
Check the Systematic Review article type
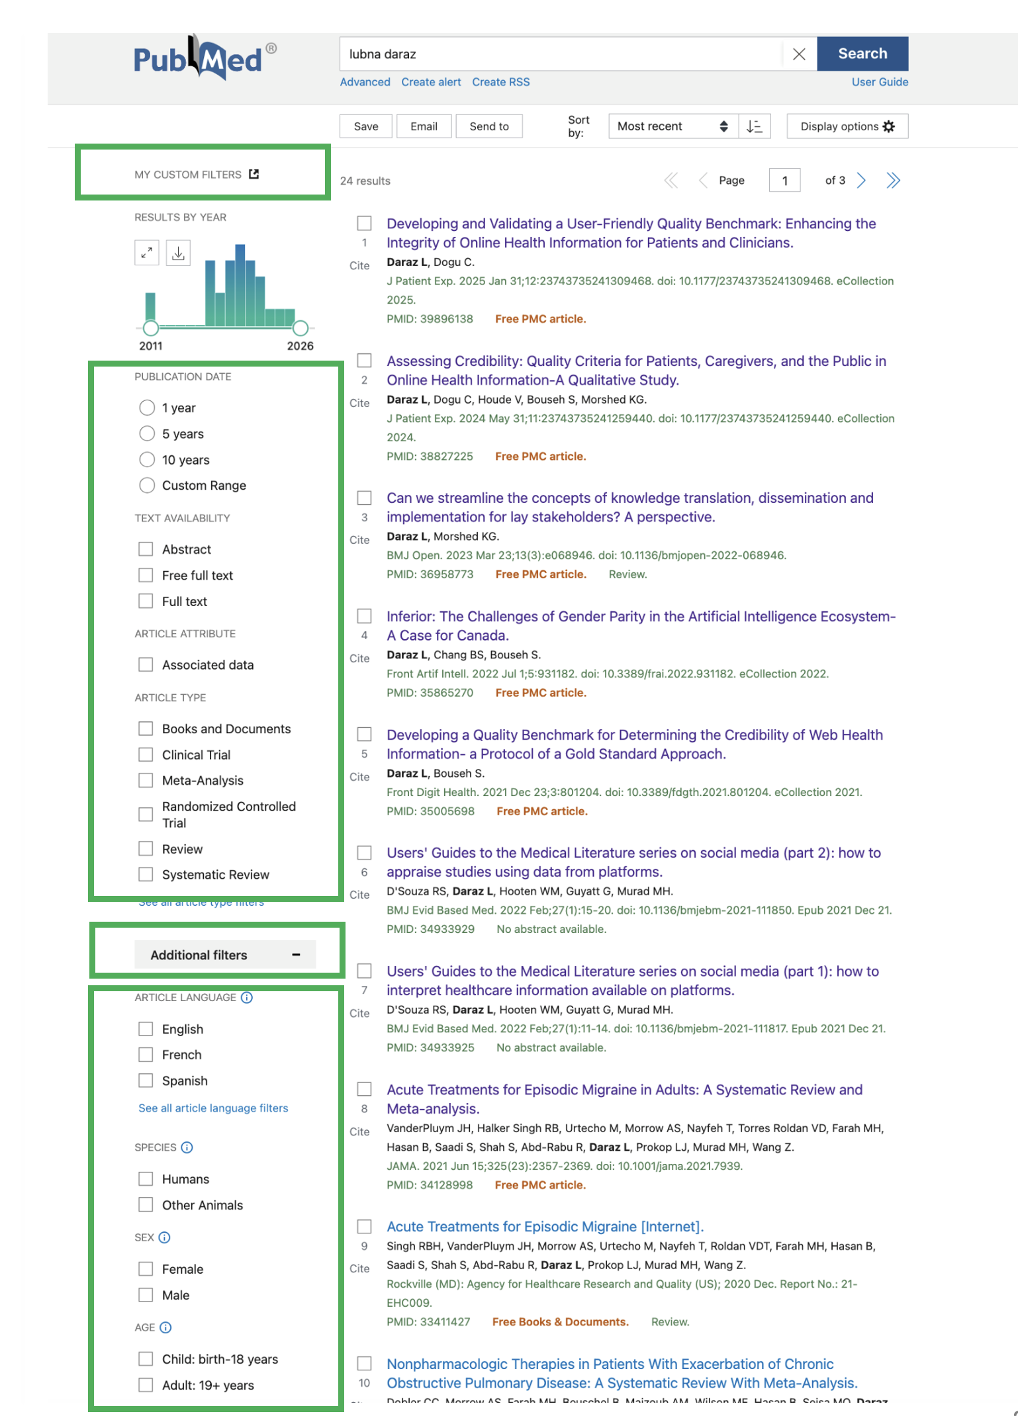(146, 875)
